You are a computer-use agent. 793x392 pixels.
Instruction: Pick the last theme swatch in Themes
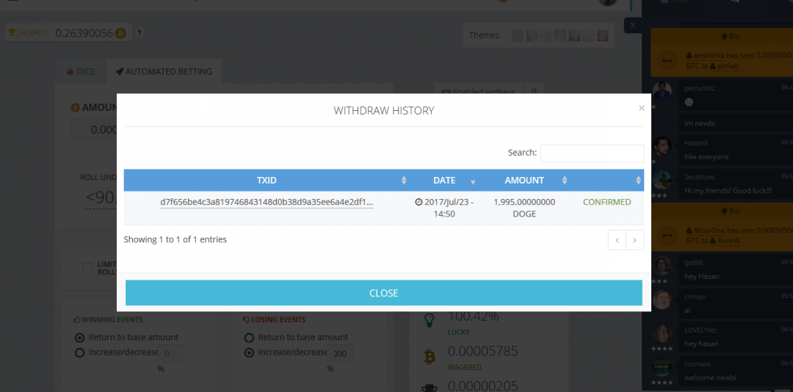coord(602,35)
